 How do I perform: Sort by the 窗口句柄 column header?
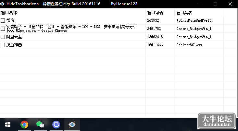pyautogui.click(x=160, y=13)
